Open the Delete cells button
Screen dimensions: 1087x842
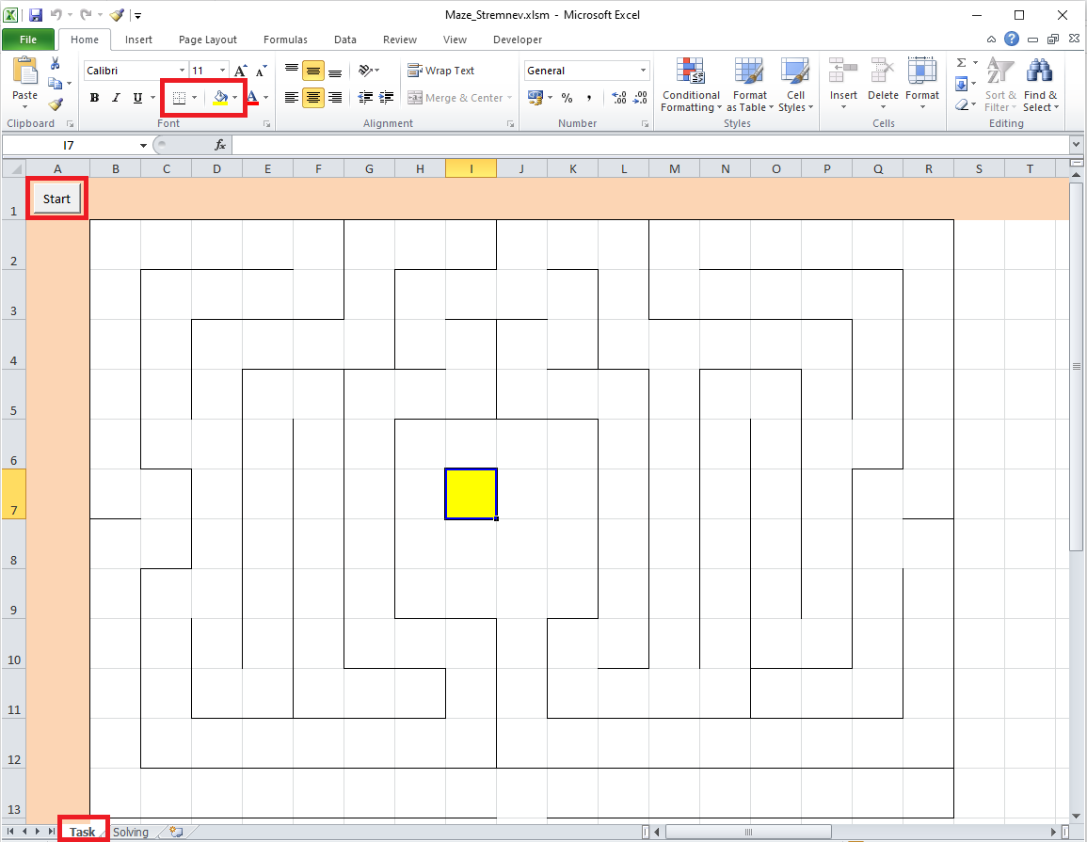tap(883, 85)
